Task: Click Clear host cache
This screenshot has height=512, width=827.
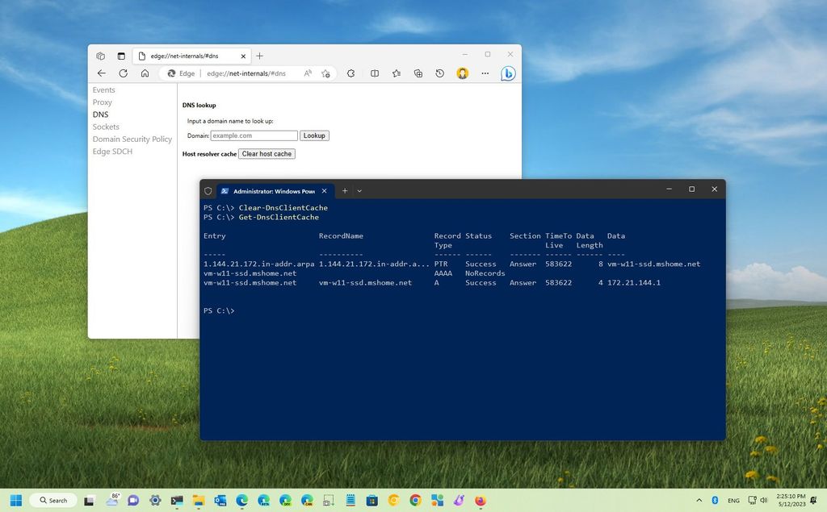Action: (267, 153)
